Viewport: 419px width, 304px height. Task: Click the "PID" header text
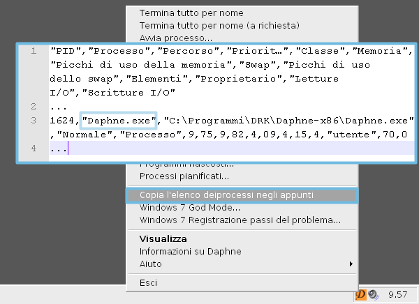tap(66, 51)
